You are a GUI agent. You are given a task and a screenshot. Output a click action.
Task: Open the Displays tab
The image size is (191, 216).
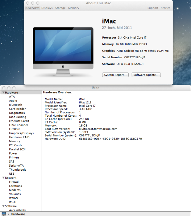47,8
